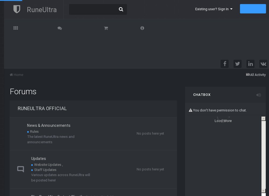The height and width of the screenshot is (196, 269).
Task: Open the store shopping cart icon
Action: pos(106,28)
